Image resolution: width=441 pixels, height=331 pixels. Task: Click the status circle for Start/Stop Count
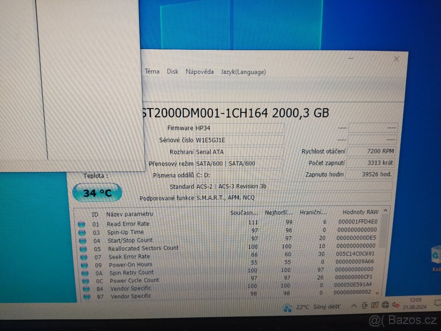coord(83,241)
